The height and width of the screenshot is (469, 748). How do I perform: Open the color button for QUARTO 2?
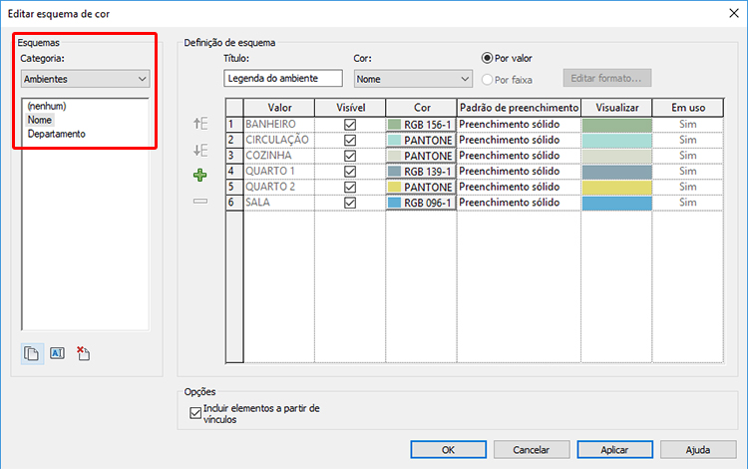coord(421,187)
